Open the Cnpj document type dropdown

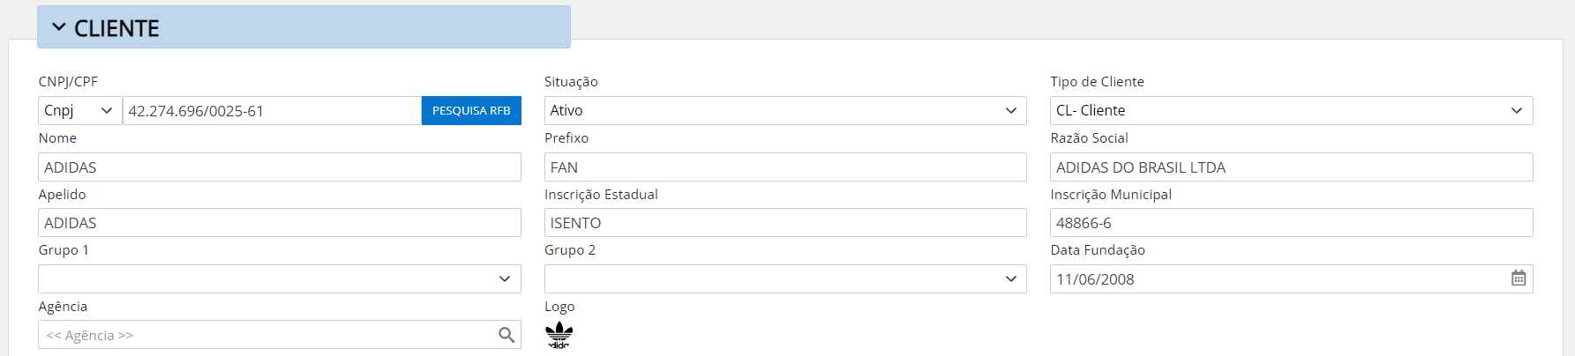79,110
